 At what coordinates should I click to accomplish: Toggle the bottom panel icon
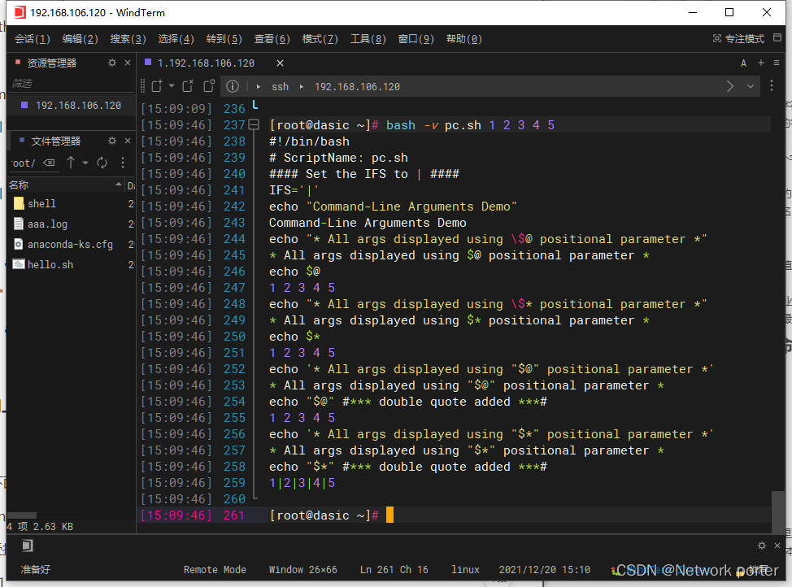click(x=28, y=546)
